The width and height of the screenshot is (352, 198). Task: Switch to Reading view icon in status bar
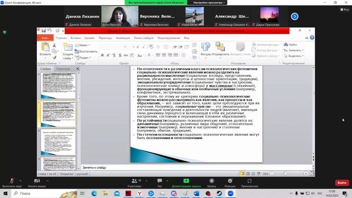pos(253,174)
